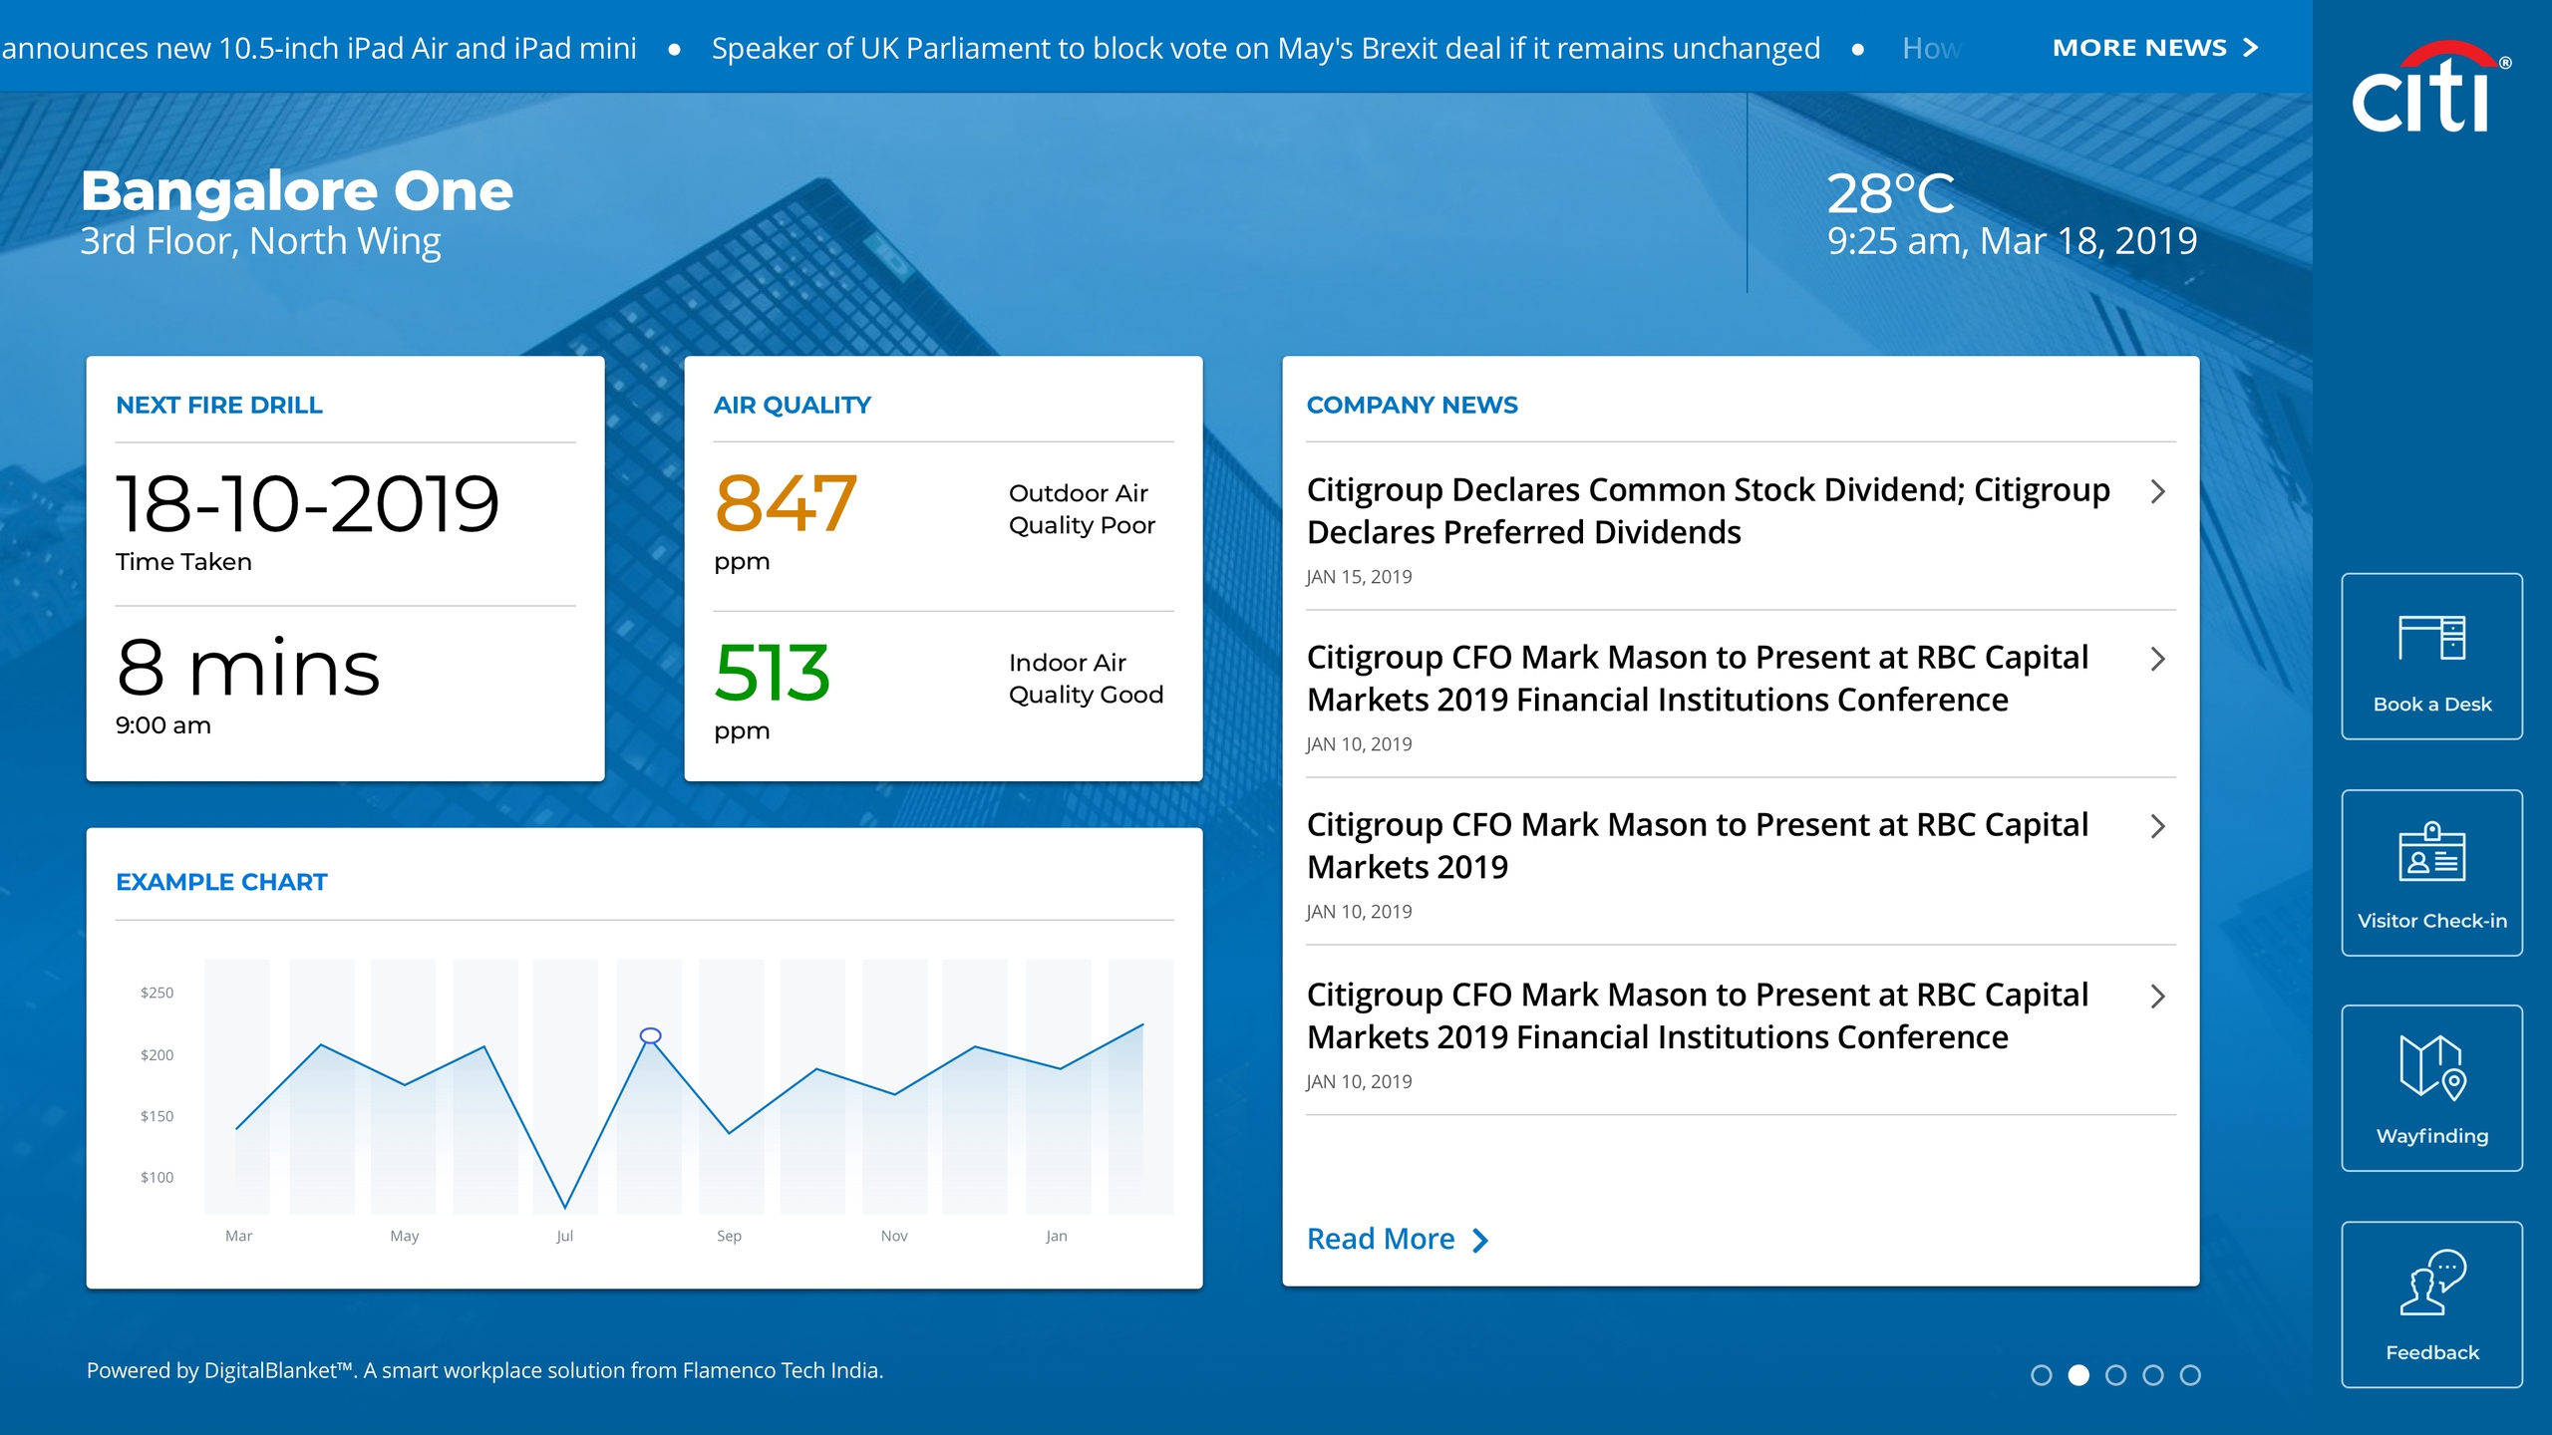Click the Air Quality card heading
This screenshot has height=1435, width=2552.
click(792, 405)
